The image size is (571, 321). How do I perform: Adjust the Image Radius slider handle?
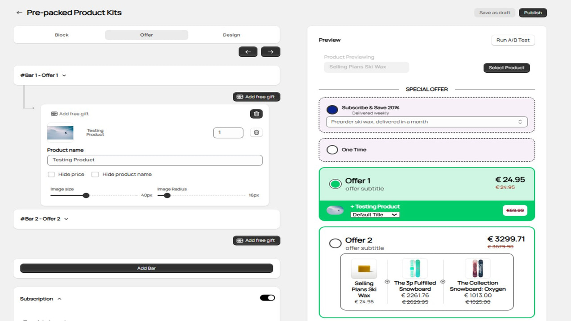pyautogui.click(x=167, y=195)
